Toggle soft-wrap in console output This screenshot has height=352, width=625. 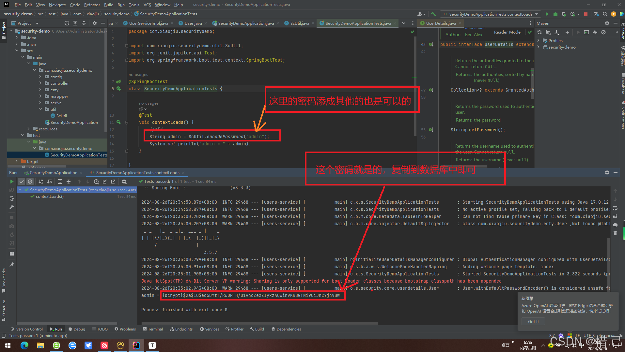(x=615, y=208)
